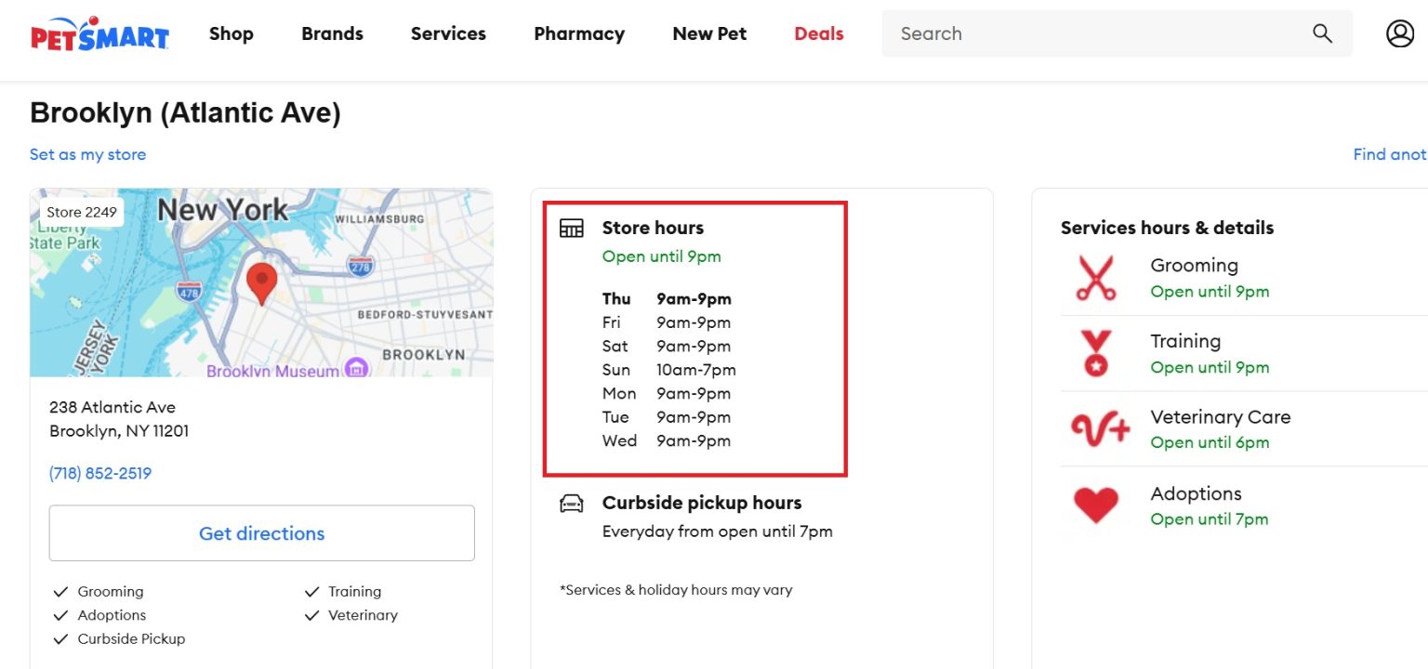Select the Adoptions service row

[x=1244, y=505]
